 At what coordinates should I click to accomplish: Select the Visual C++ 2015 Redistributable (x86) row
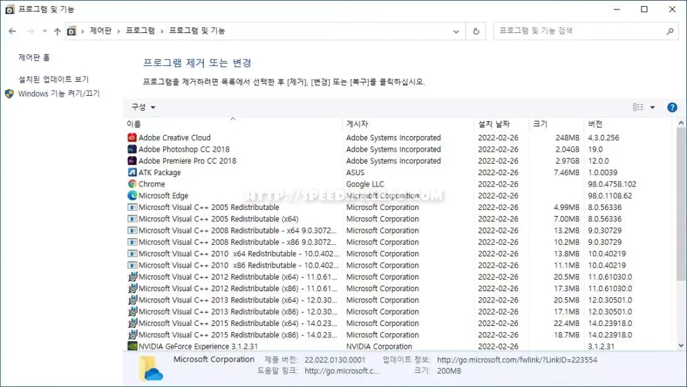tap(399, 335)
